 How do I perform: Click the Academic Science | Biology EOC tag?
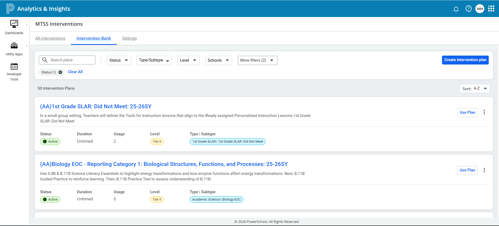[217, 200]
